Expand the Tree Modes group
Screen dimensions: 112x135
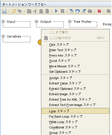click(x=70, y=22)
